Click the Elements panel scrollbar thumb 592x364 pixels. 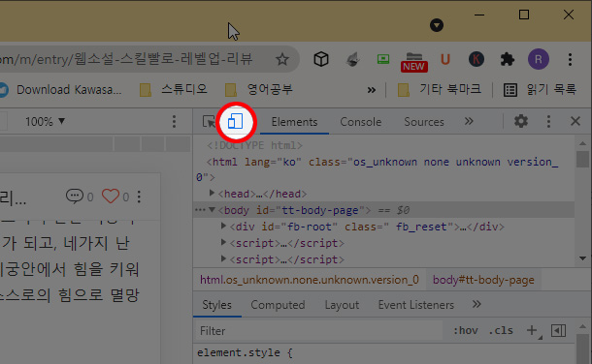pos(582,159)
